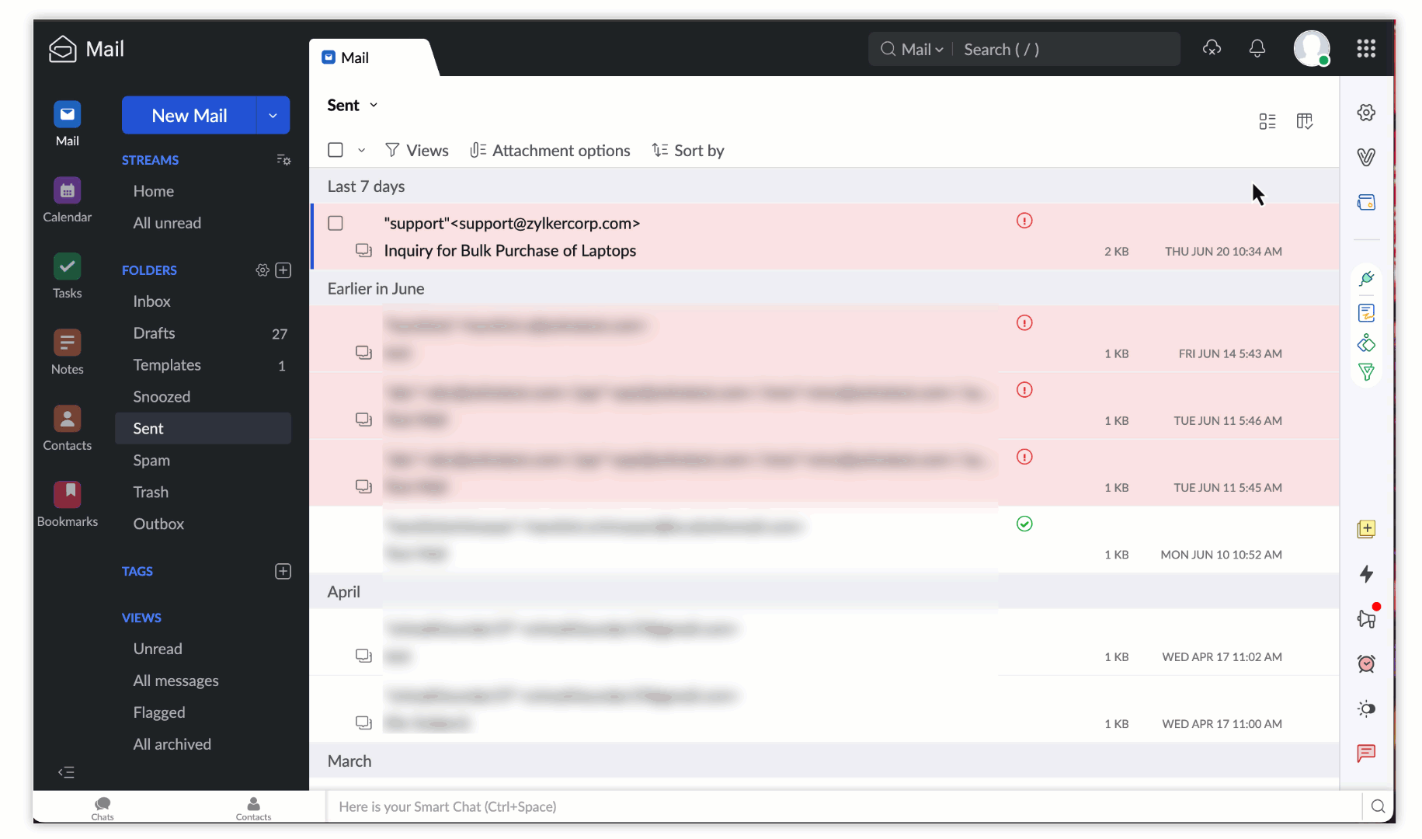
Task: Click the streams settings icon
Action: point(283,159)
